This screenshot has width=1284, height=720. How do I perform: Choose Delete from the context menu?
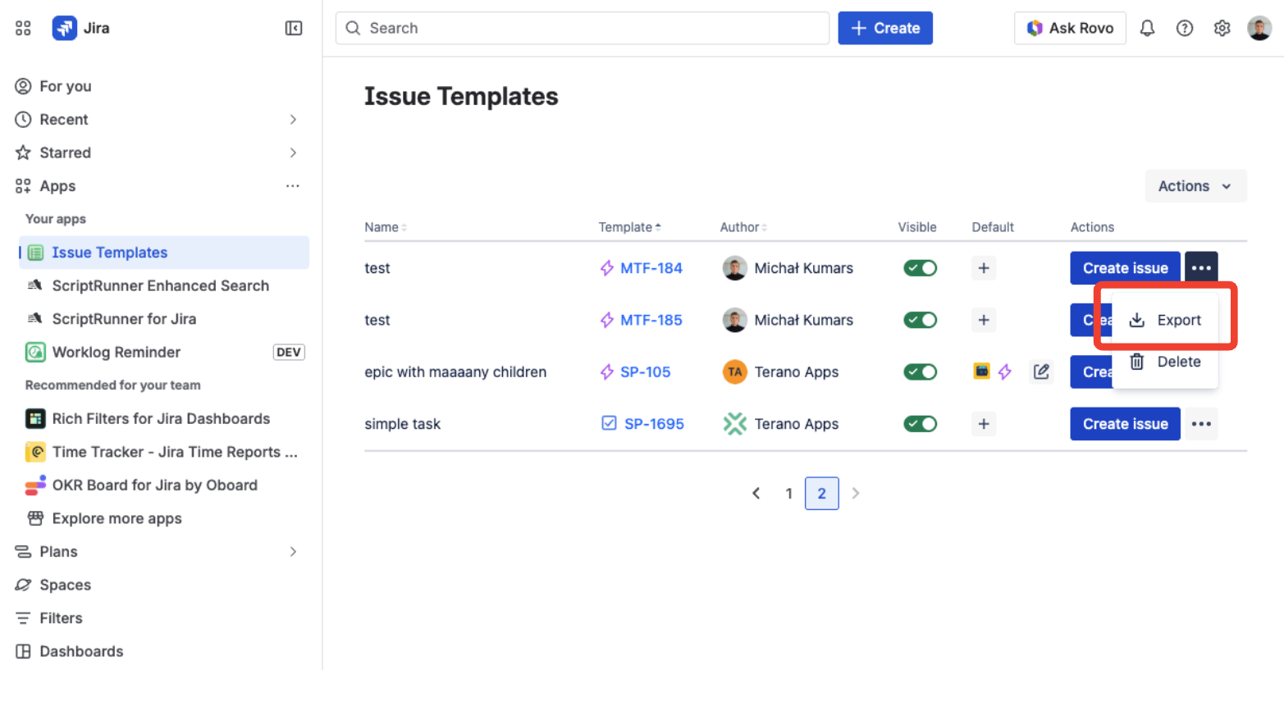tap(1165, 362)
